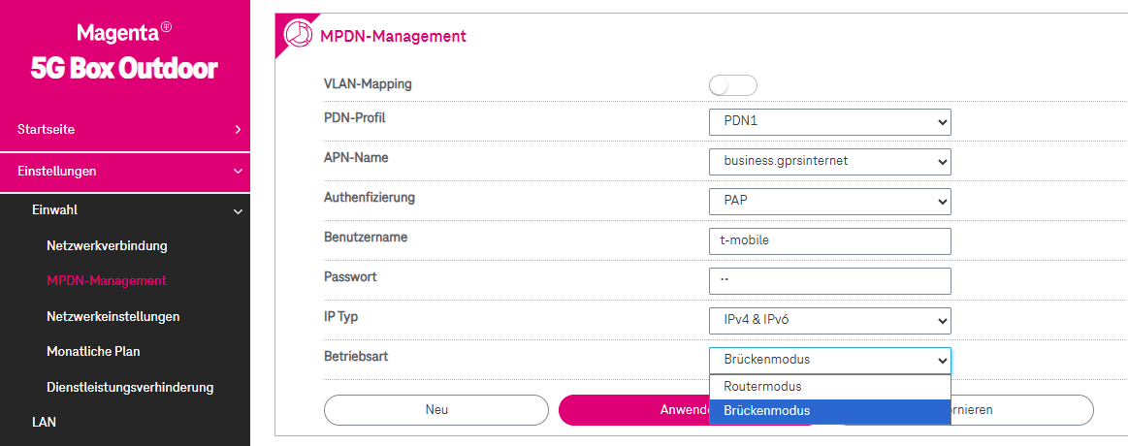Image resolution: width=1128 pixels, height=446 pixels.
Task: Collapse the Betriebsart dropdown
Action: pyautogui.click(x=830, y=361)
